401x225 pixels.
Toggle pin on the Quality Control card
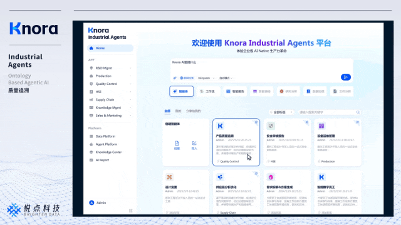256,122
